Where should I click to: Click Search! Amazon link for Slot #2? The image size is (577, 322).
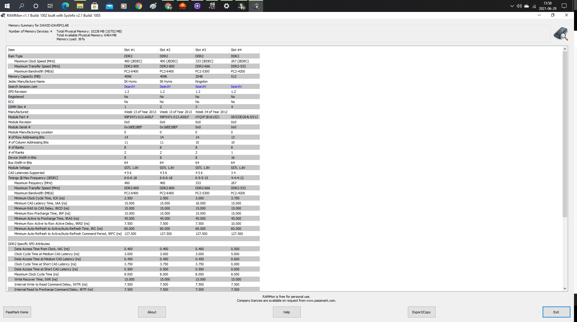(x=165, y=87)
